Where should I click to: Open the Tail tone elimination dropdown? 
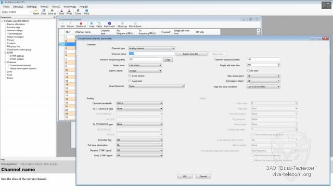point(139,145)
